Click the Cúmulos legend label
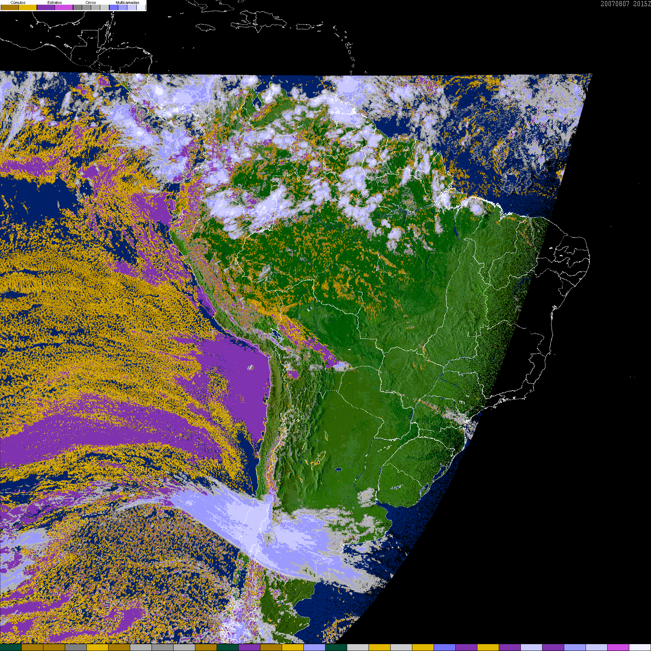Image resolution: width=651 pixels, height=651 pixels. pos(18,3)
